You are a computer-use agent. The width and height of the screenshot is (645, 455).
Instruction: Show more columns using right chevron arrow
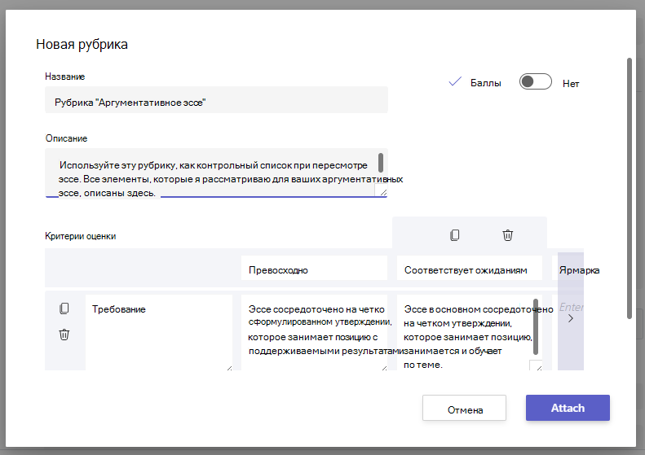[571, 318]
